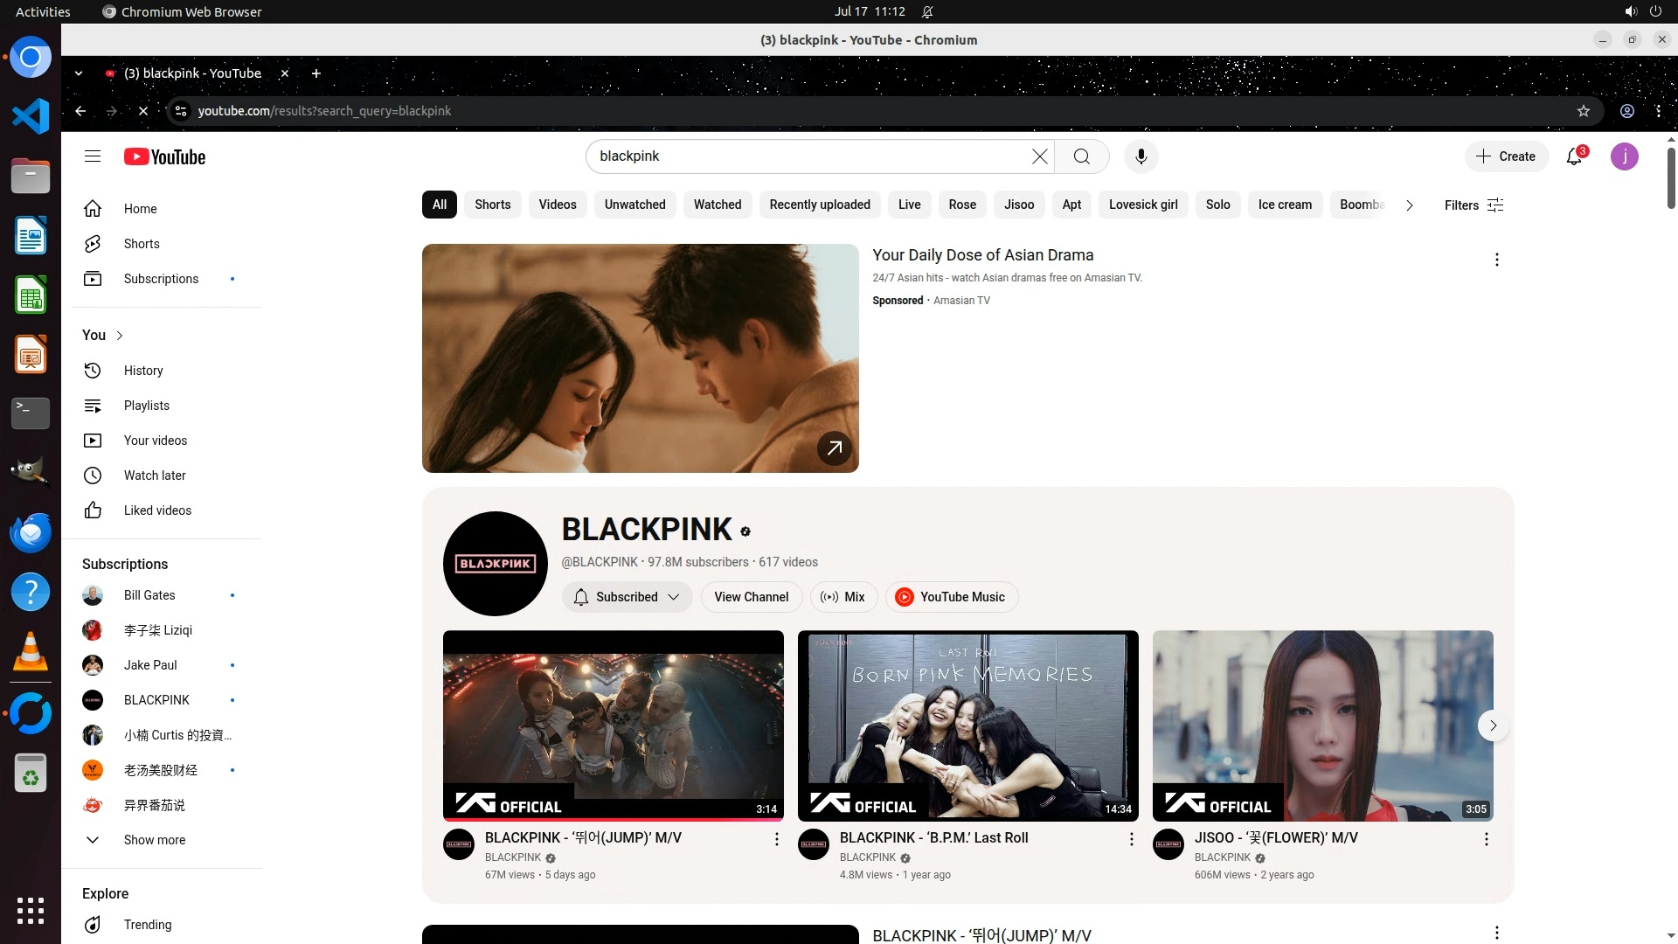Image resolution: width=1678 pixels, height=944 pixels.
Task: Select the Unwatched filter chip
Action: (x=634, y=205)
